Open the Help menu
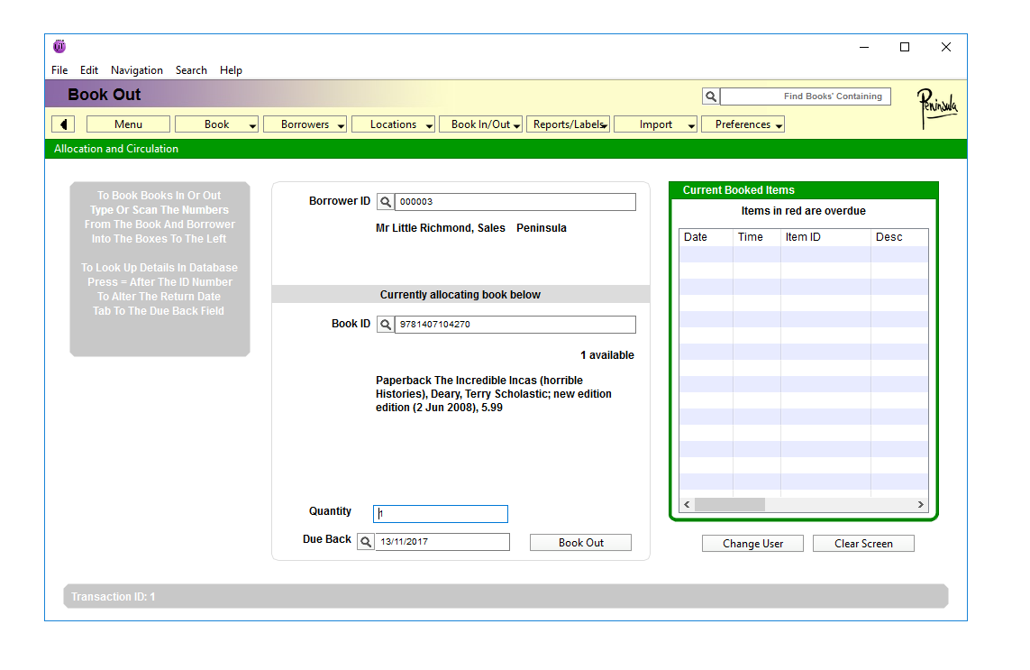Screen dimensions: 1030x670 [231, 70]
